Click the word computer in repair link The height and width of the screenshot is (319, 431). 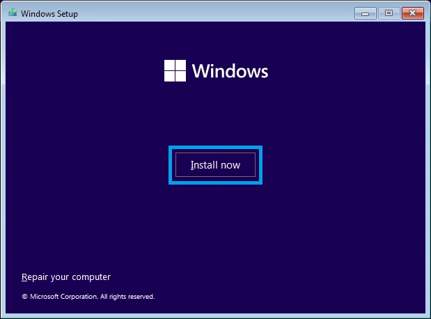coord(91,277)
